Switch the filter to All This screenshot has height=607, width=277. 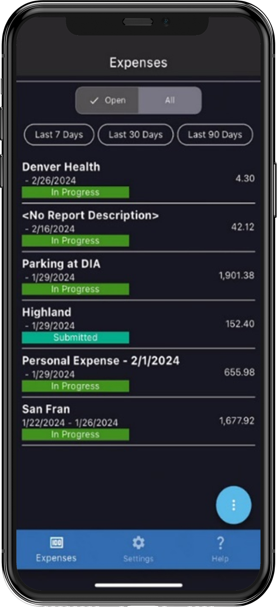click(x=170, y=101)
